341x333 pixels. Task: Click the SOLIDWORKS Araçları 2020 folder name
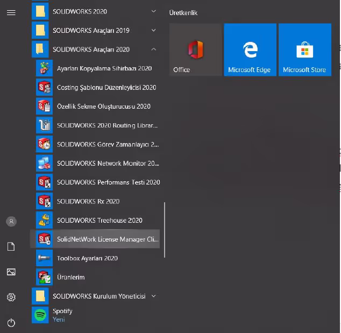point(91,49)
